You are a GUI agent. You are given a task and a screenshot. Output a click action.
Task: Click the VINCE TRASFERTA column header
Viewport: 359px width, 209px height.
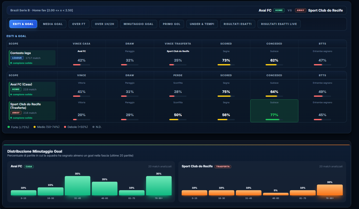pos(178,44)
